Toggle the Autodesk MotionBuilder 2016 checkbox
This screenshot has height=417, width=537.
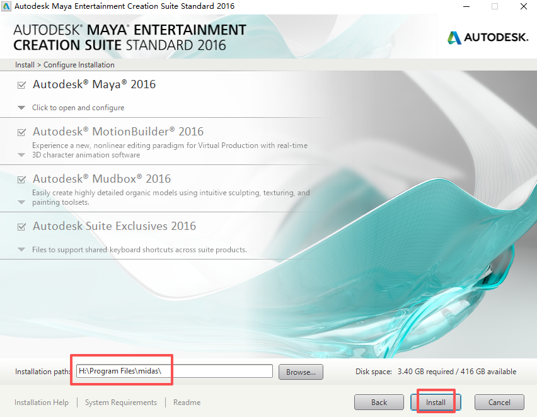tap(21, 132)
